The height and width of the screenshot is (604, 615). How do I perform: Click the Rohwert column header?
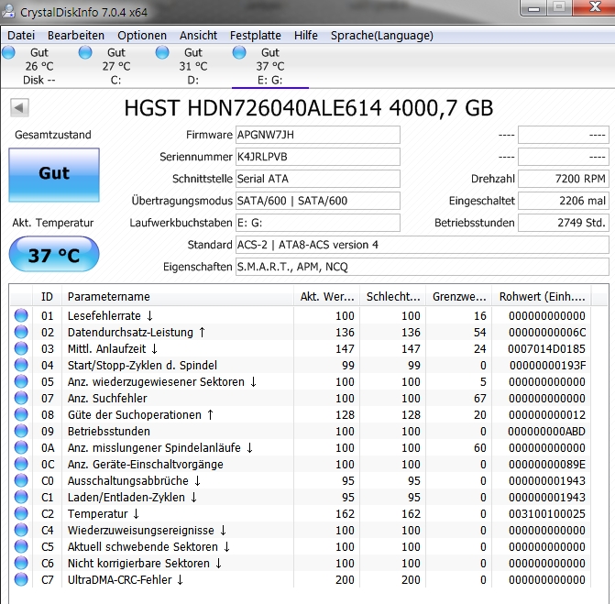pos(542,297)
